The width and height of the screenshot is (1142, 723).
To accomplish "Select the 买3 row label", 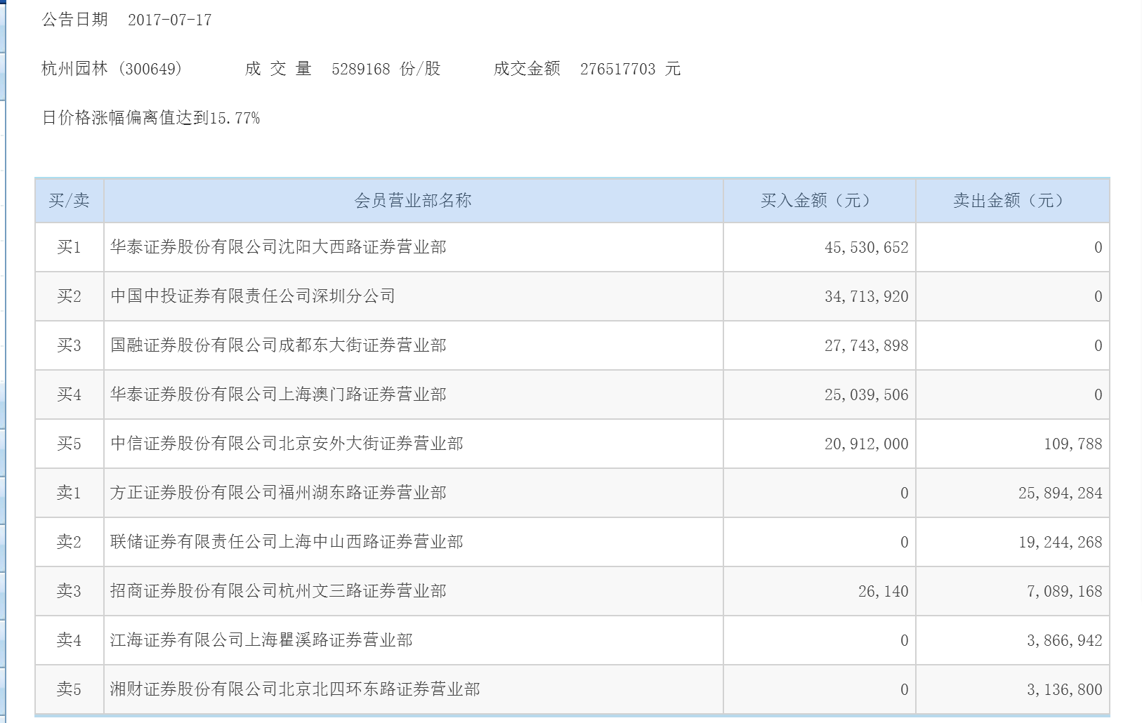I will [70, 345].
